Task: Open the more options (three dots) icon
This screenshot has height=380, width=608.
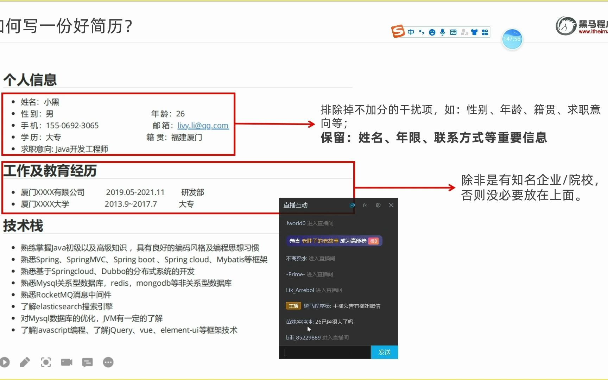Action: pyautogui.click(x=108, y=362)
